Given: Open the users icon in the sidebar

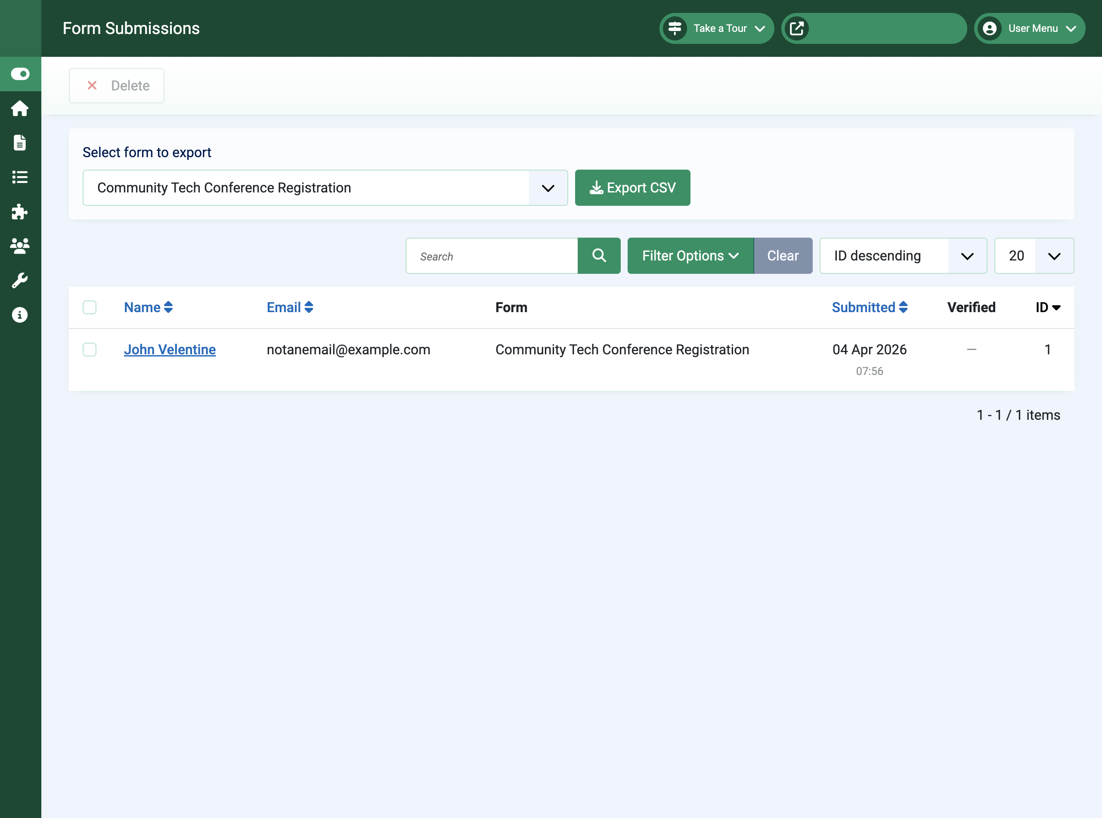Looking at the screenshot, I should (x=20, y=246).
